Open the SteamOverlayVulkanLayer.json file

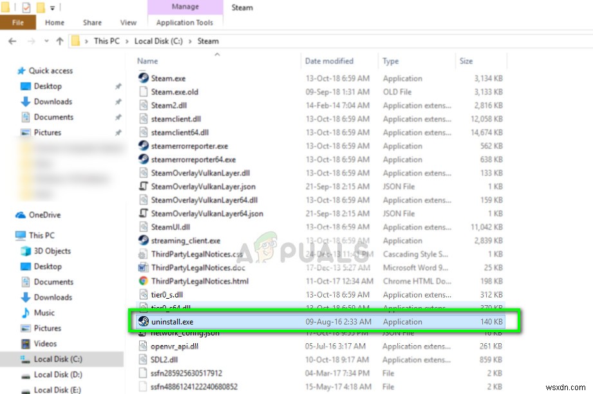click(202, 187)
